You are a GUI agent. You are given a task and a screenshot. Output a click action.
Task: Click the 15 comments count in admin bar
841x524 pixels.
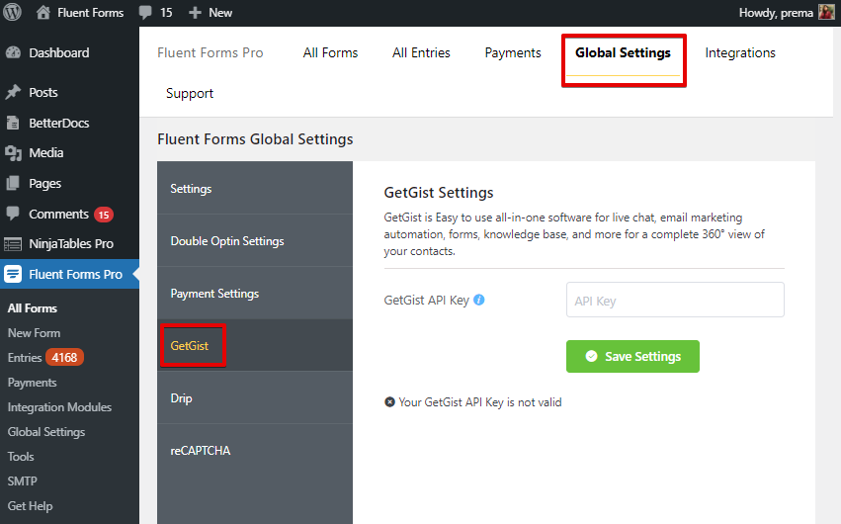pos(166,12)
